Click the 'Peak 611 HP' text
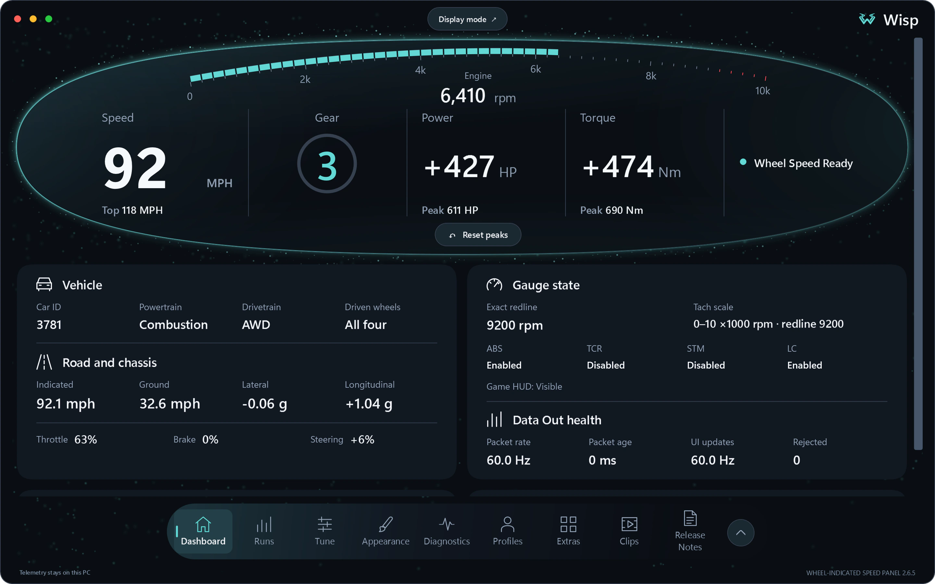This screenshot has width=935, height=584. click(x=450, y=210)
